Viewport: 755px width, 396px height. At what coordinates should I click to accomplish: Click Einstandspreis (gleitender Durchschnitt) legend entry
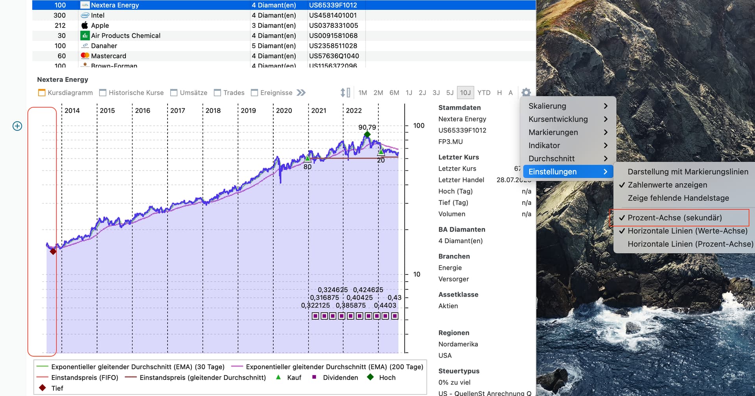pyautogui.click(x=195, y=378)
